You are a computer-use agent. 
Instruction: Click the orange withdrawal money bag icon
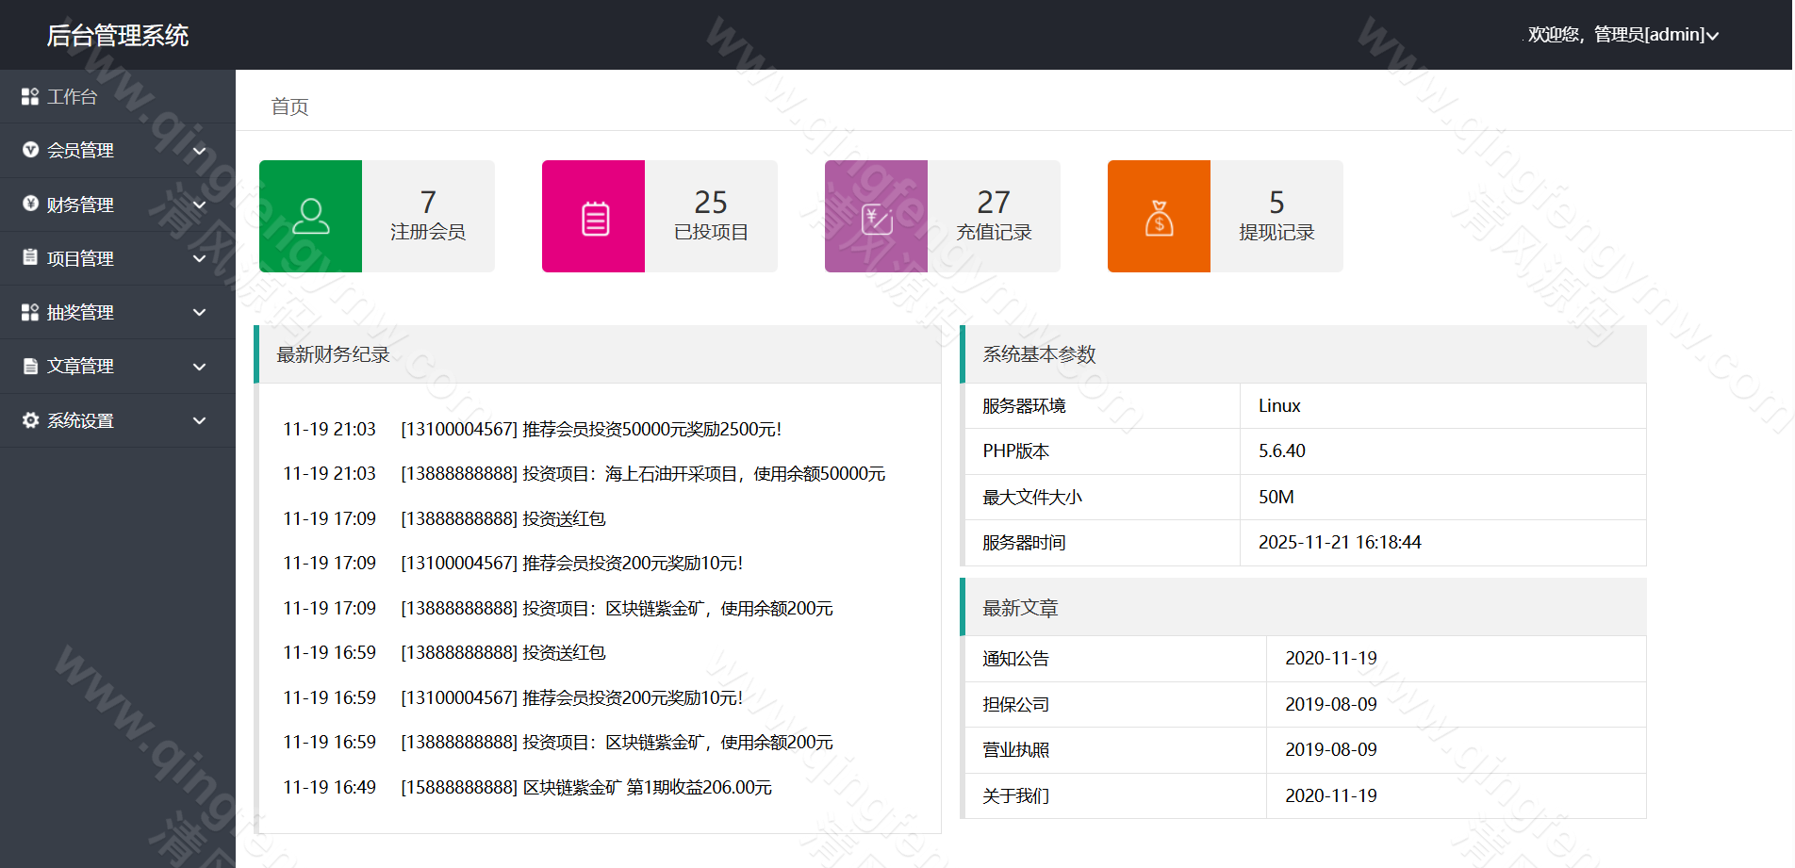coord(1159,215)
